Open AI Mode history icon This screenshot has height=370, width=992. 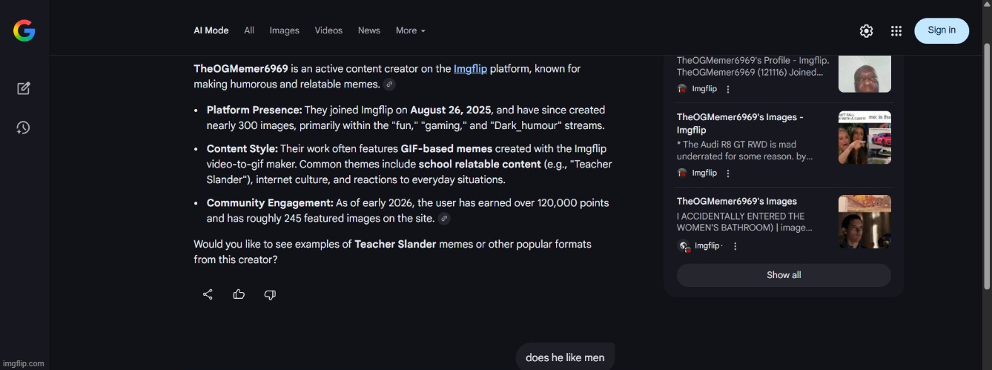pos(24,128)
